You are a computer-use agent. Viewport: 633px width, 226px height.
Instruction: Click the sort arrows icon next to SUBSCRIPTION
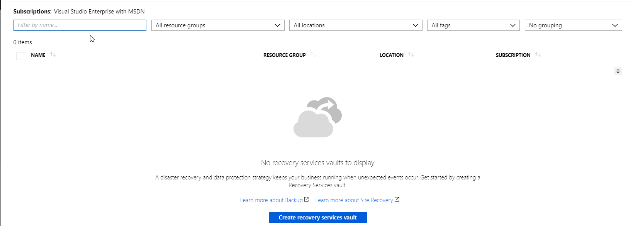(x=538, y=55)
